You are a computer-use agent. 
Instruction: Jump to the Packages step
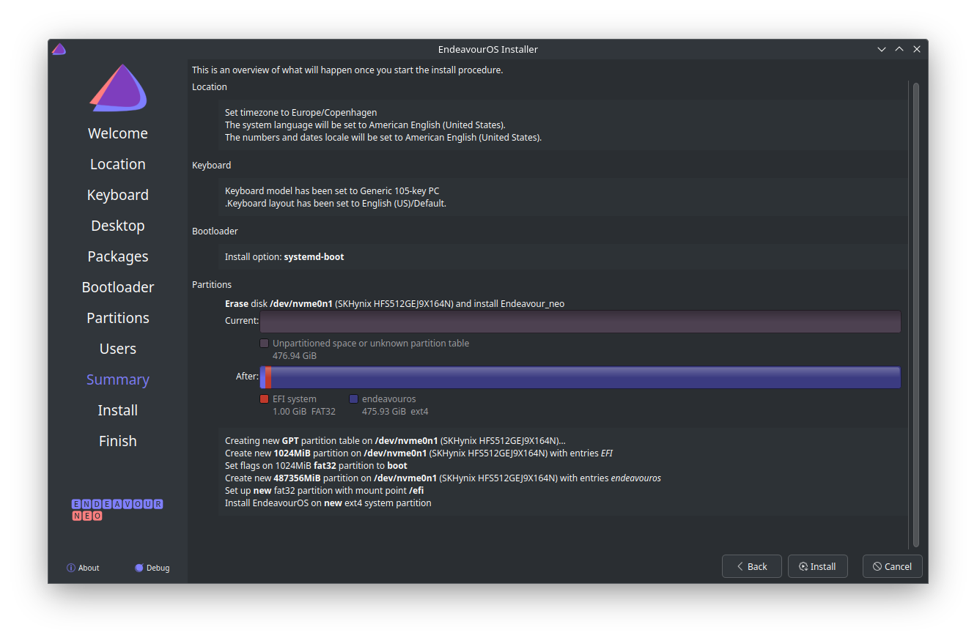click(x=118, y=256)
